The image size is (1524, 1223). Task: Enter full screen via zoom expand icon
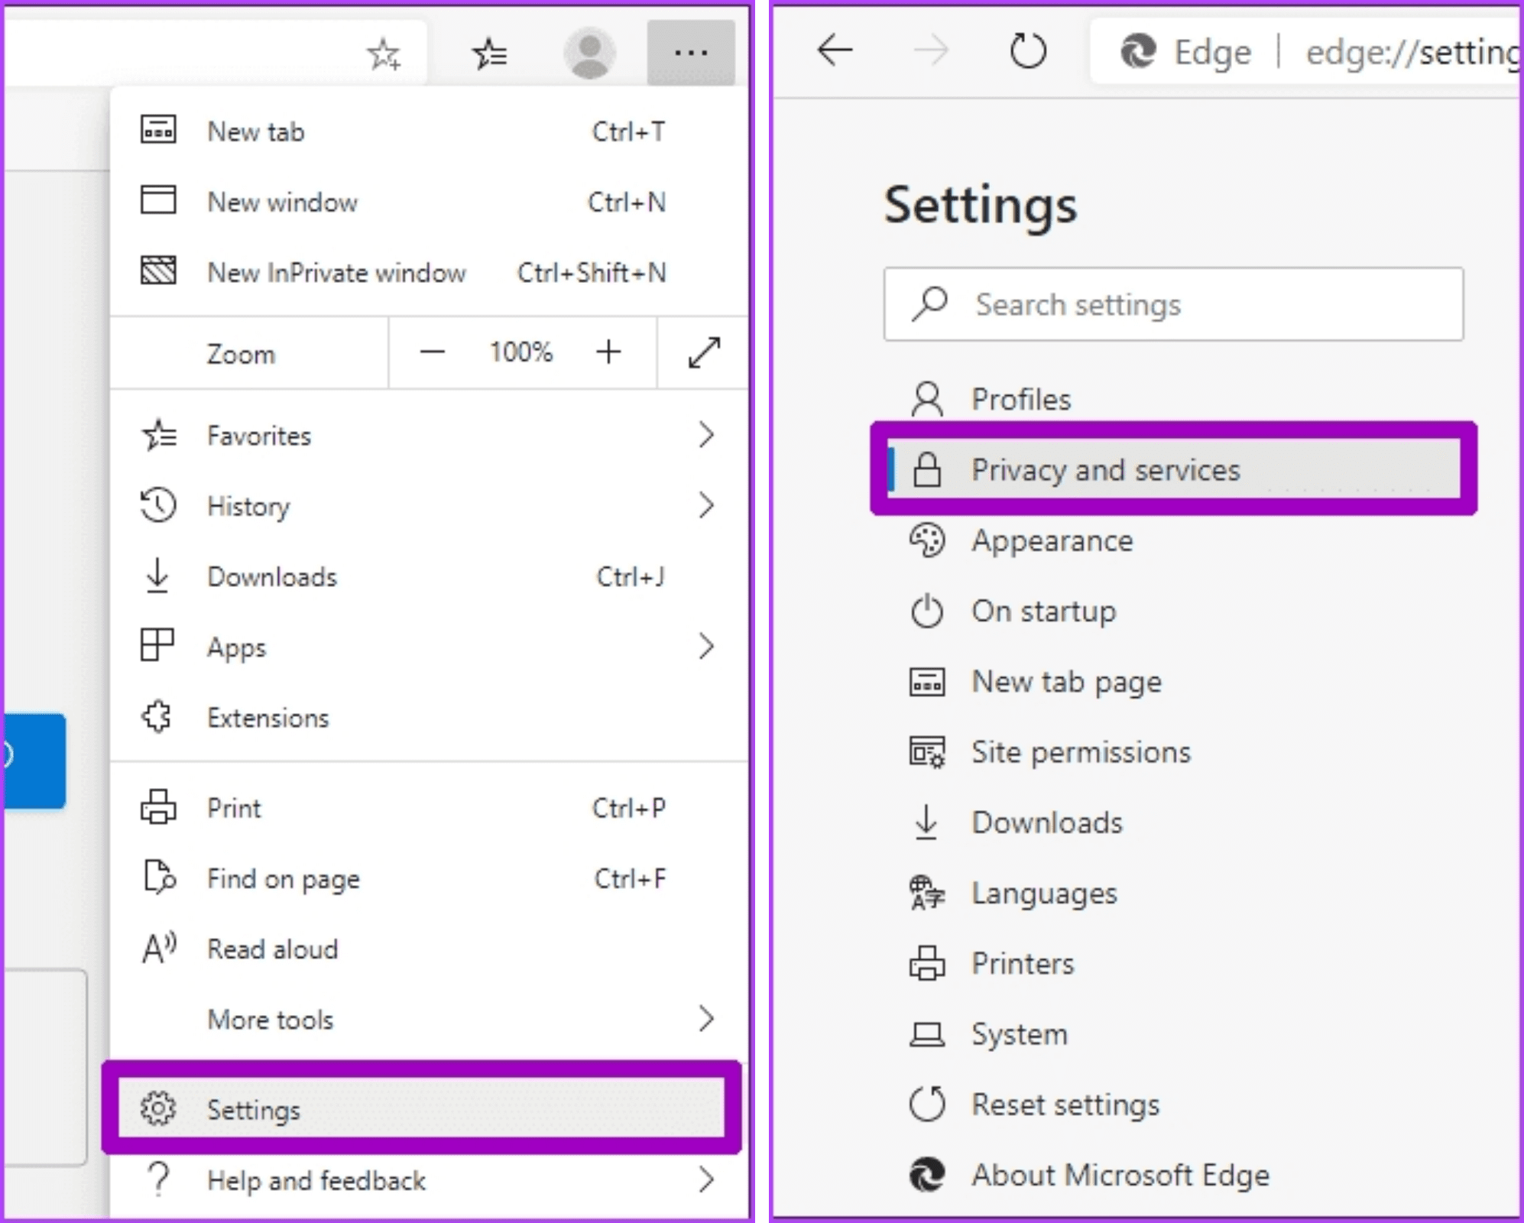point(703,352)
